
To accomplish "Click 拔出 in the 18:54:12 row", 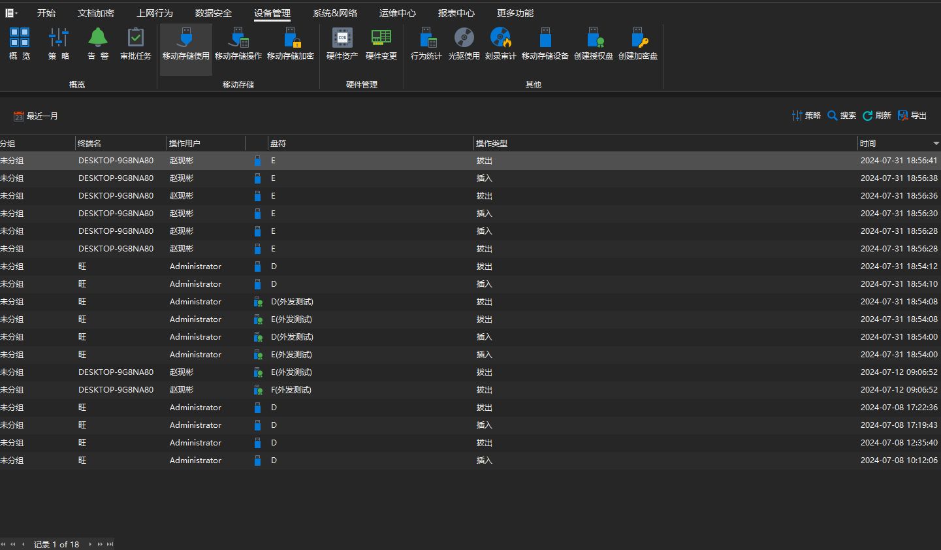I will (x=485, y=267).
